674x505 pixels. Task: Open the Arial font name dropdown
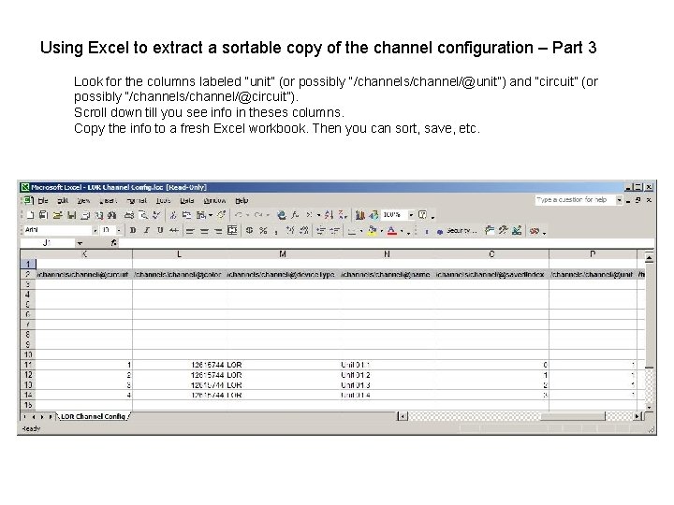95,231
